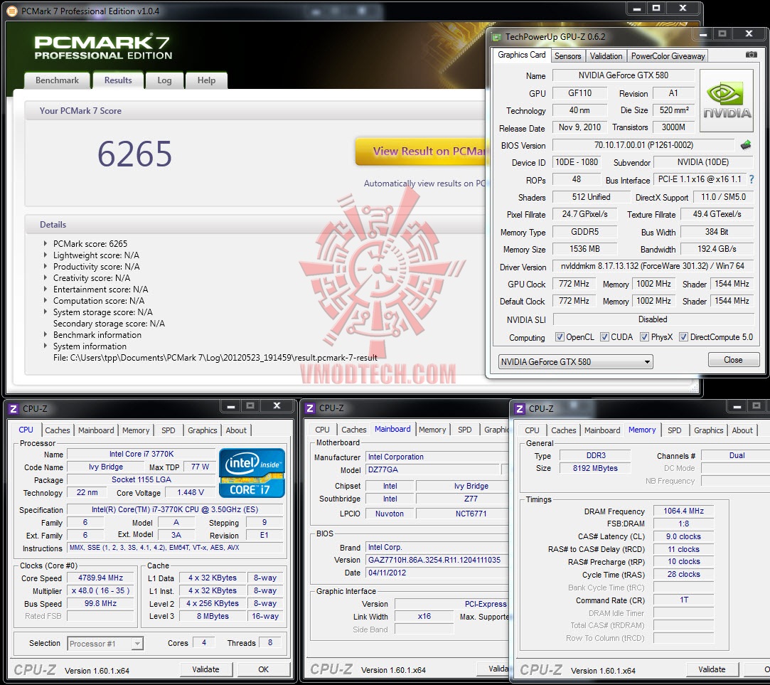Viewport: 770px width, 685px height.
Task: Toggle the CUDA checkbox in GPU-Z
Action: [x=604, y=336]
